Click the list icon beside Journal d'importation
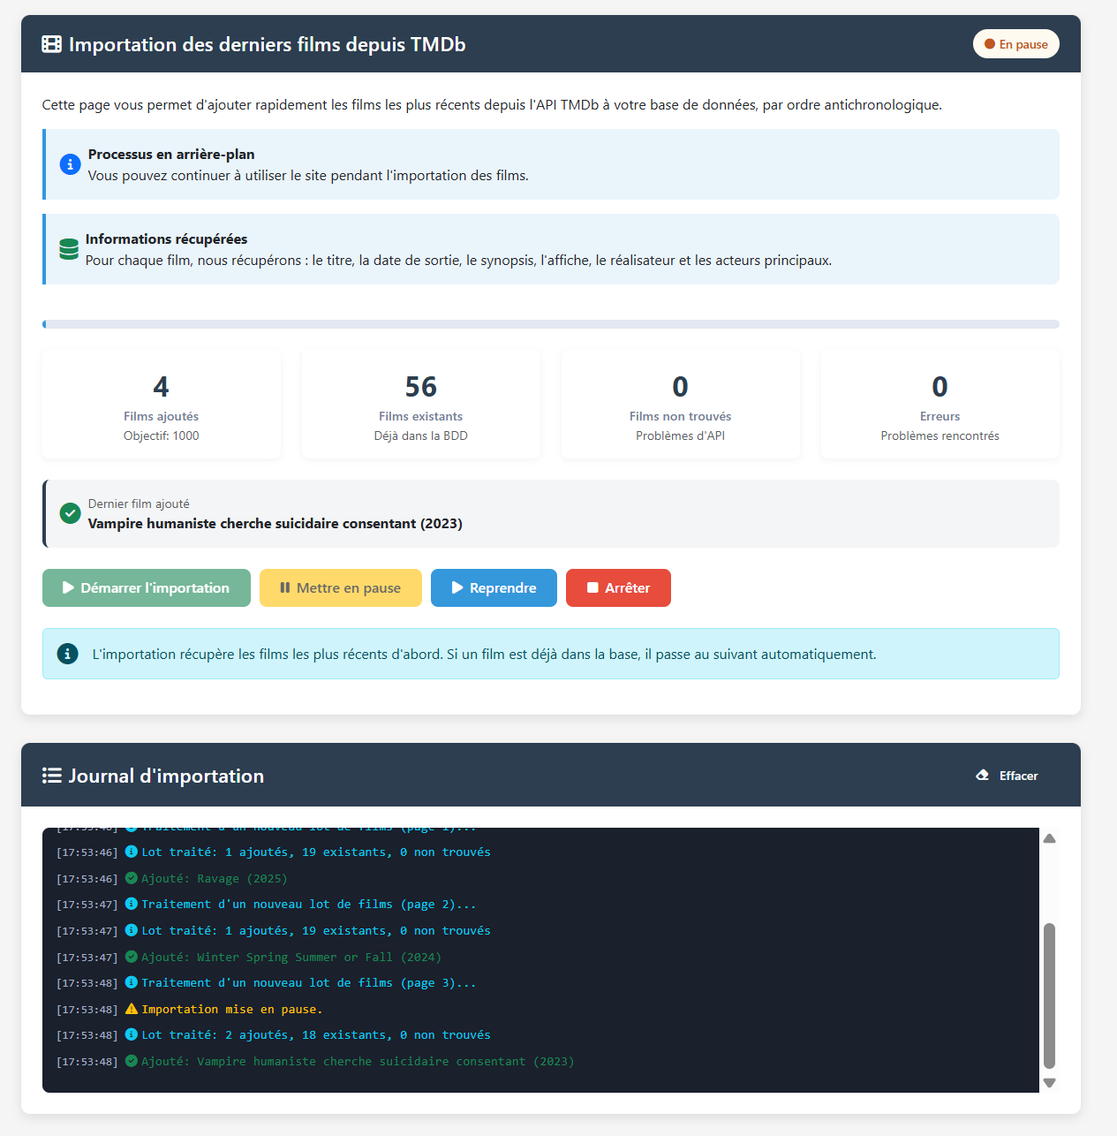This screenshot has height=1136, width=1117. point(52,776)
